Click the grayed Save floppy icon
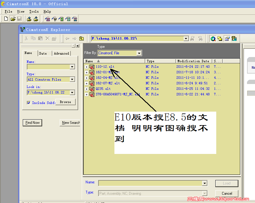The width and height of the screenshot is (255, 203). pyautogui.click(x=19, y=19)
